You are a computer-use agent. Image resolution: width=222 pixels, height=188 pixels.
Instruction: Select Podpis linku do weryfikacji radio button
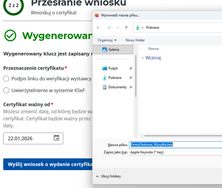[x=6, y=79]
